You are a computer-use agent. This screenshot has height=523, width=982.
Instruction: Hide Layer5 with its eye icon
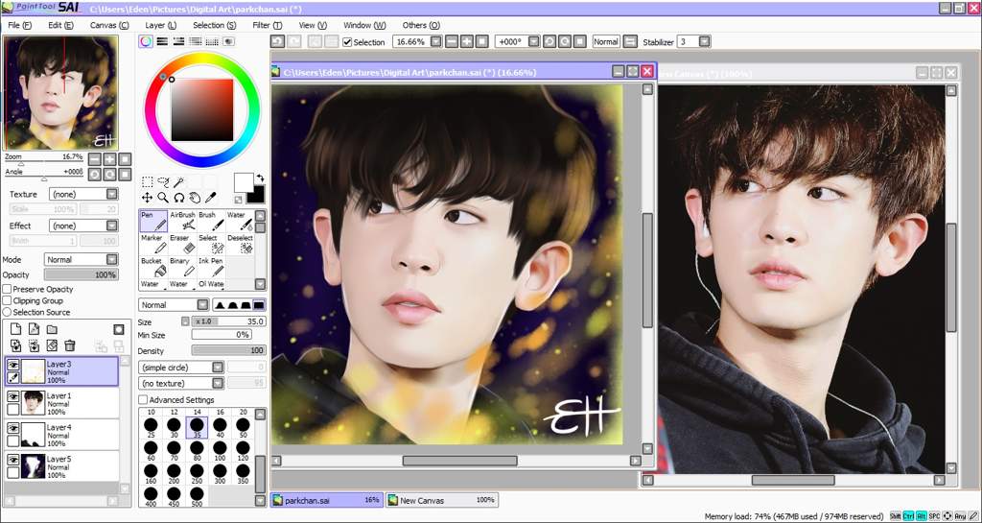point(12,460)
